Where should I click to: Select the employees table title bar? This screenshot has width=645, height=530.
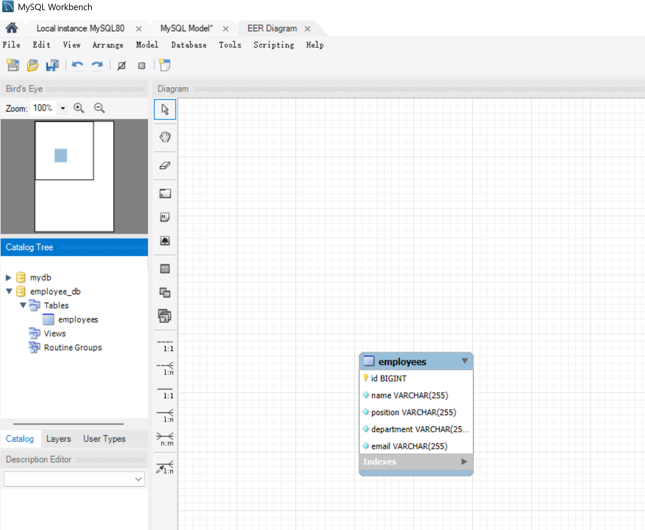pyautogui.click(x=416, y=361)
